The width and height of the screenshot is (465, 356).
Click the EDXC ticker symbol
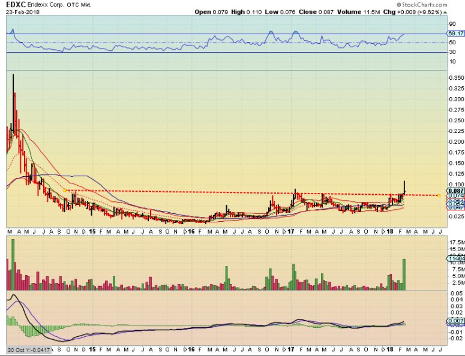coord(16,5)
